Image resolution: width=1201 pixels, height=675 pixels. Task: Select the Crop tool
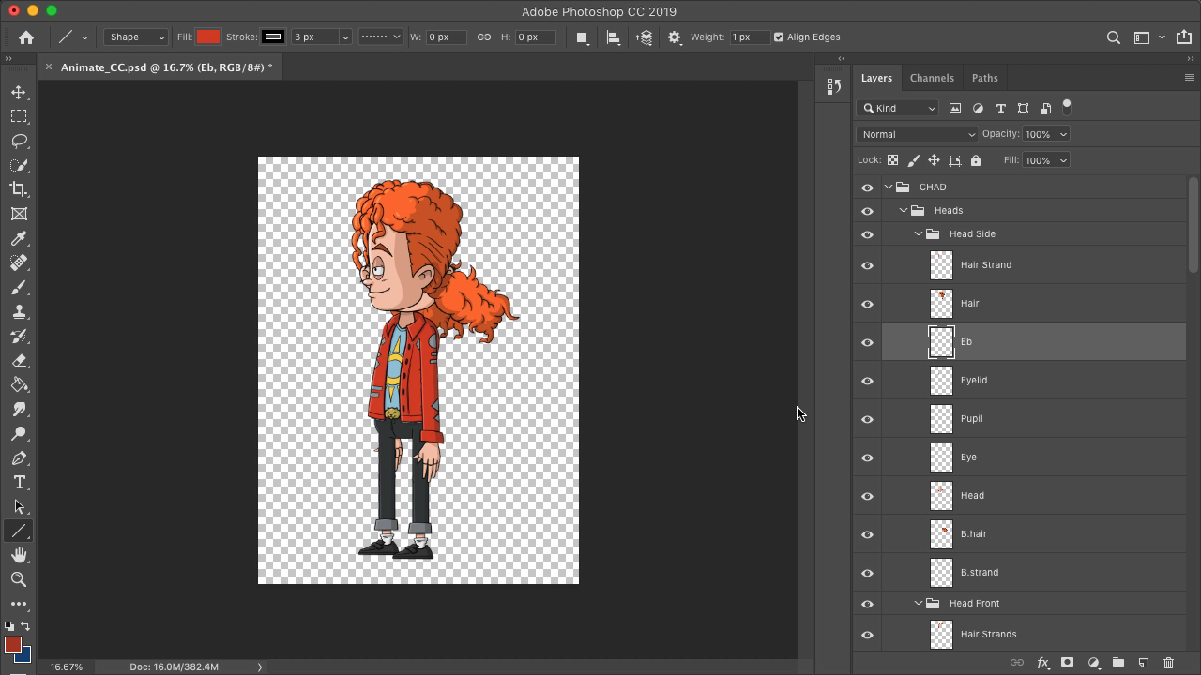(19, 189)
